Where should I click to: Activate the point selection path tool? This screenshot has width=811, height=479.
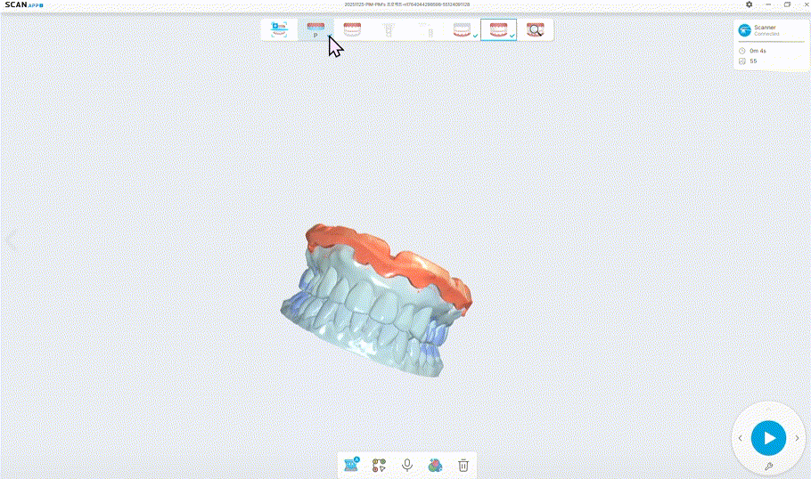[379, 465]
